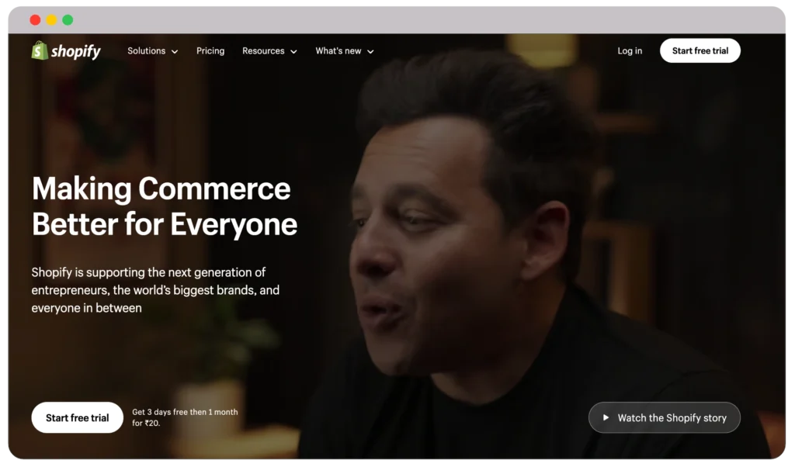The width and height of the screenshot is (795, 467).
Task: Expand the Solutions dropdown chevron
Action: (x=175, y=51)
